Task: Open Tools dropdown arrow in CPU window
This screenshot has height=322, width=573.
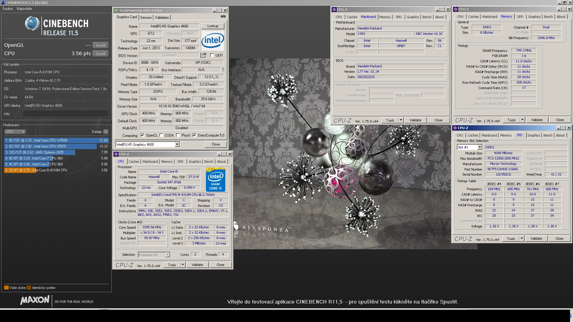Action: pos(183,265)
